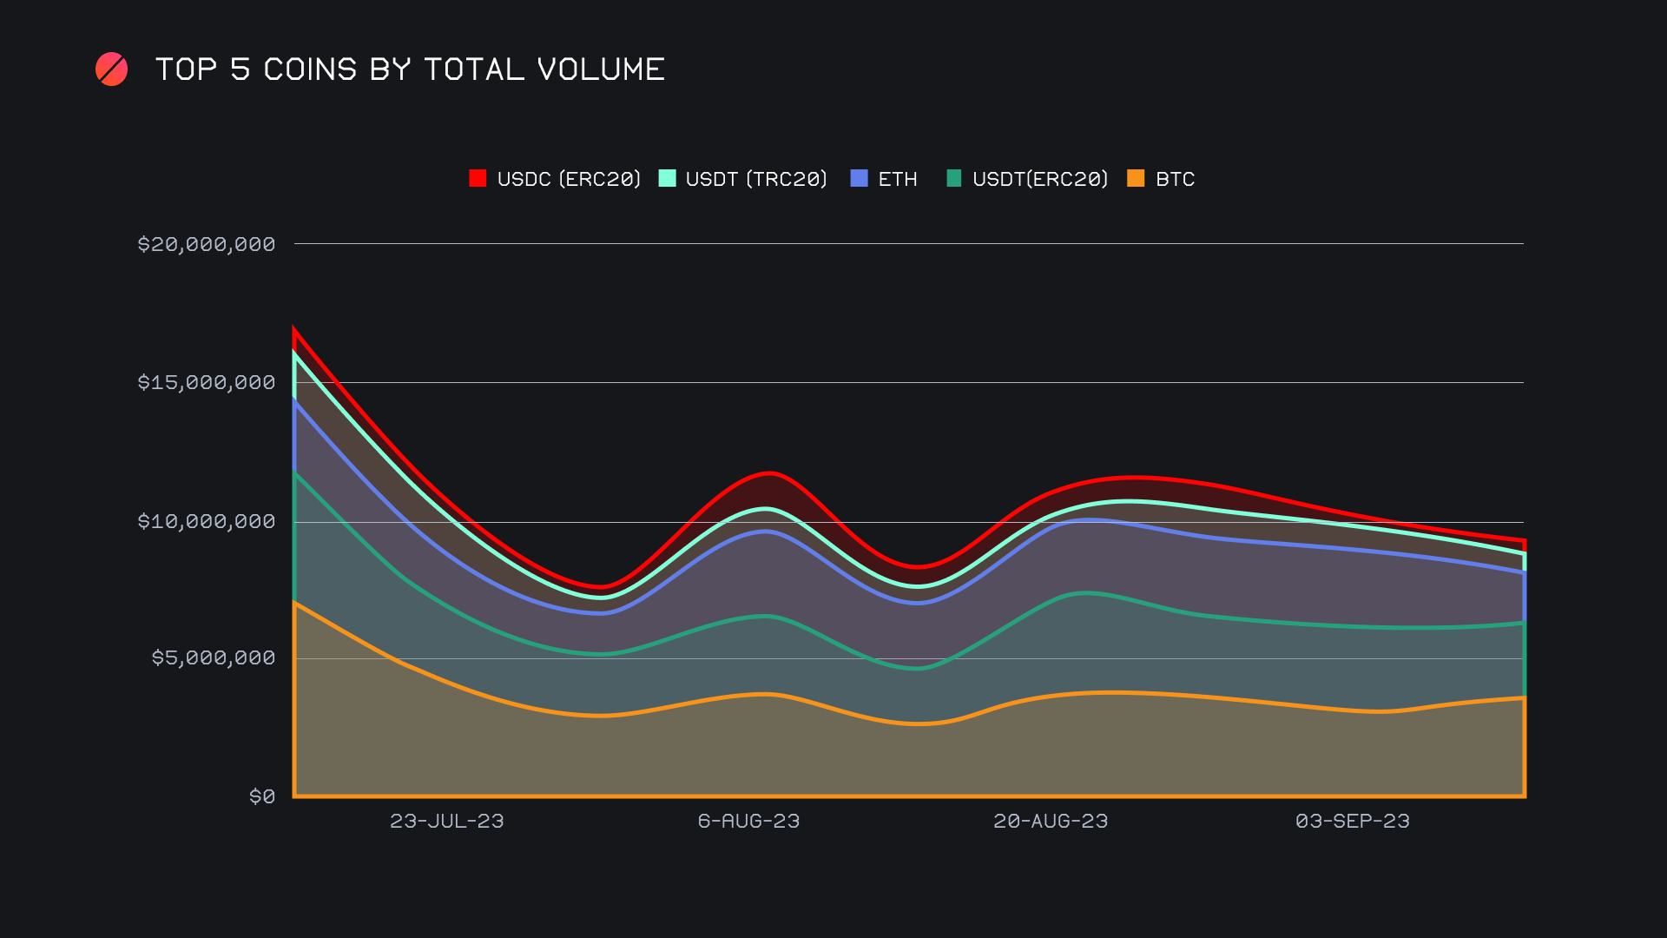Click the ETH blue legend swatch
Screen dimensions: 1667x938
point(859,178)
